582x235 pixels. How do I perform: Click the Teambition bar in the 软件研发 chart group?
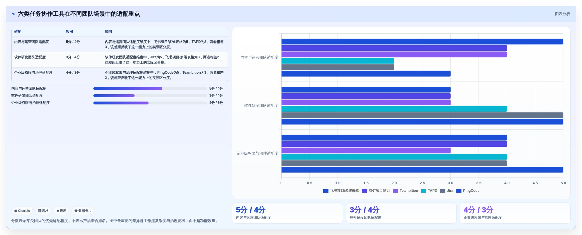pos(366,102)
